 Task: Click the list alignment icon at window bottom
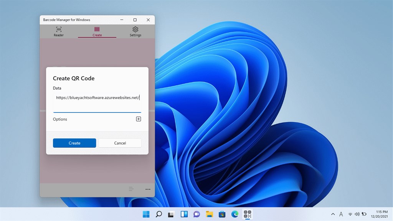[131, 189]
